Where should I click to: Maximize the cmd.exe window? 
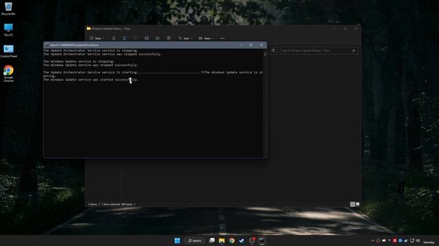pos(251,45)
